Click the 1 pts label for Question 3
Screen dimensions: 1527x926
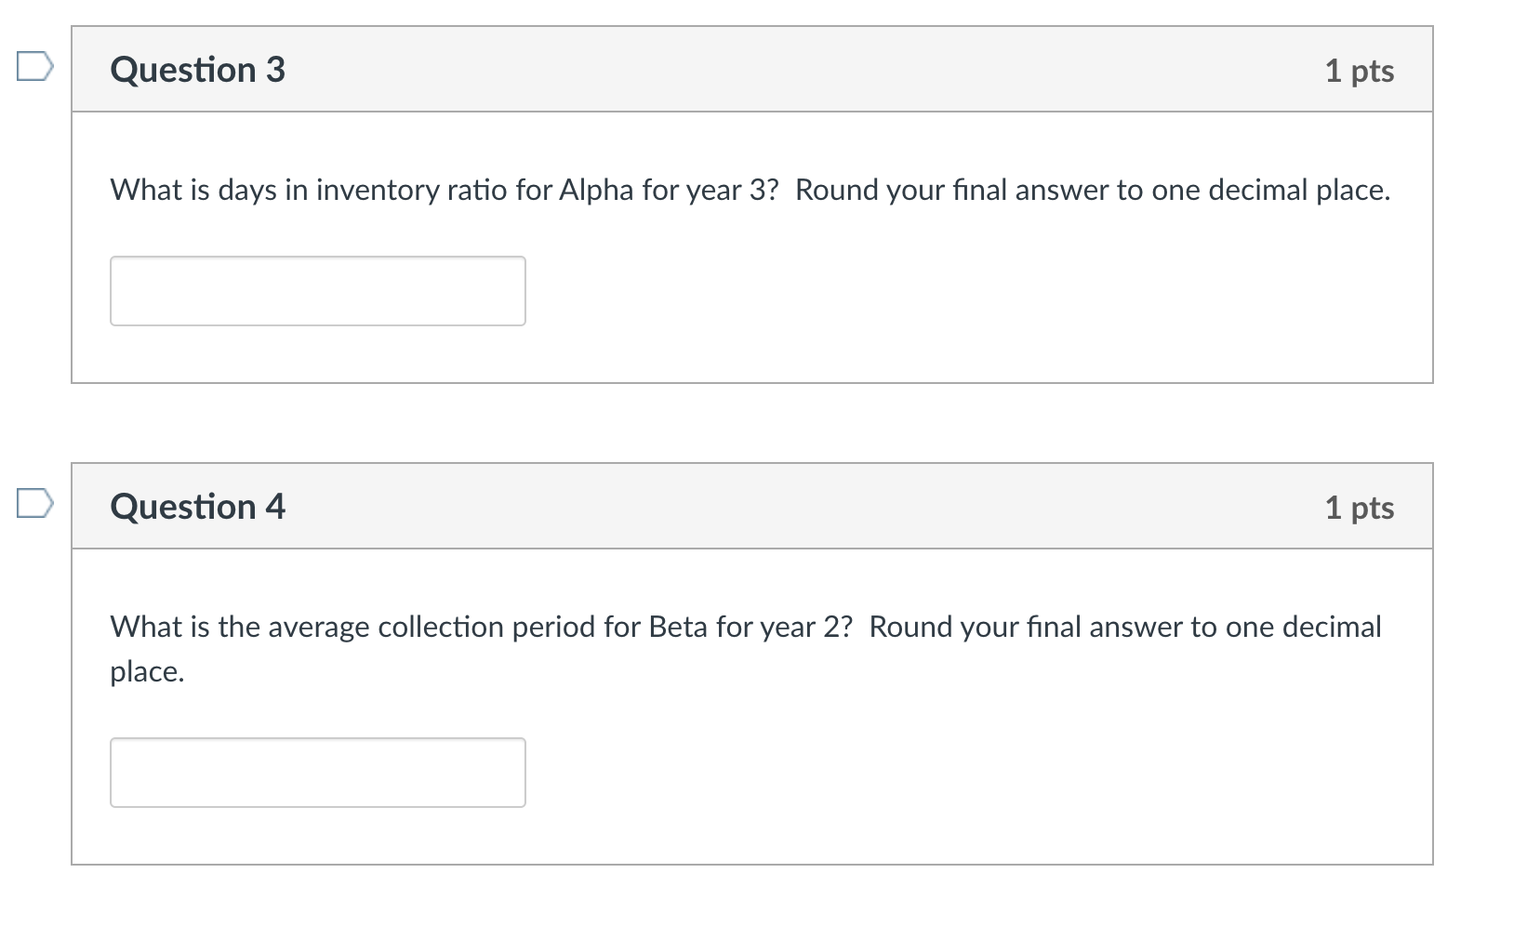point(1359,72)
